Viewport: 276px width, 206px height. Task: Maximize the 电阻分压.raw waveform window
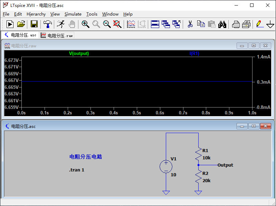click(x=254, y=46)
